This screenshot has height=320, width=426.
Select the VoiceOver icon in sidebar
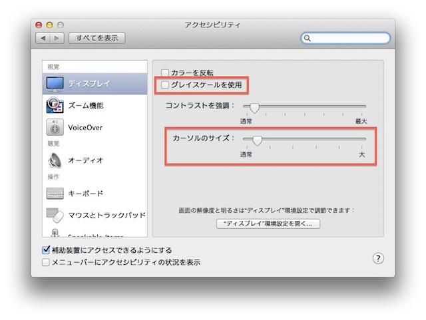pyautogui.click(x=55, y=127)
